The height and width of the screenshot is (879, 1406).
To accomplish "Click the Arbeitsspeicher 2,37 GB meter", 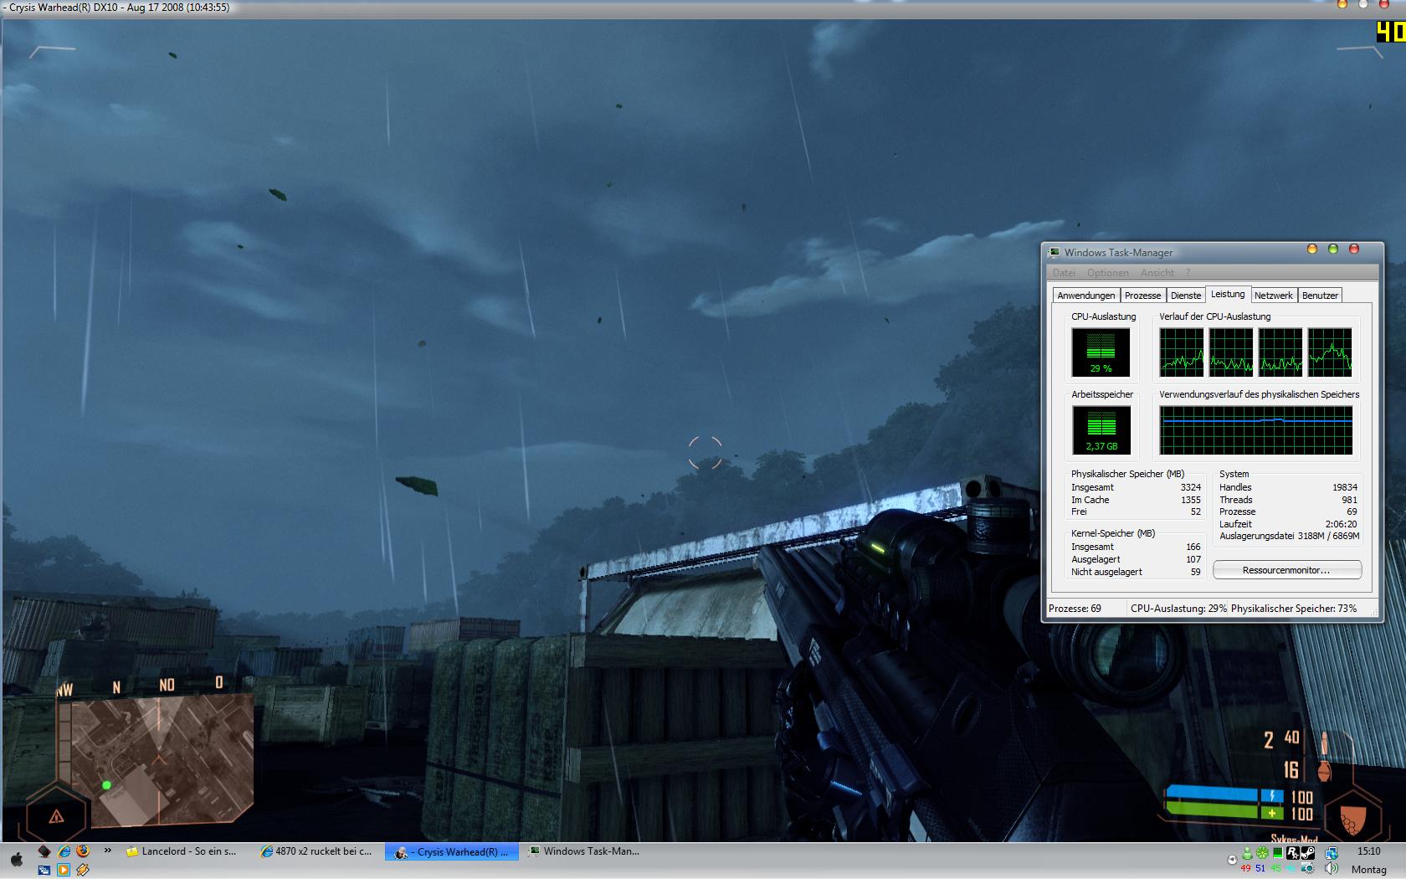I will pyautogui.click(x=1101, y=430).
